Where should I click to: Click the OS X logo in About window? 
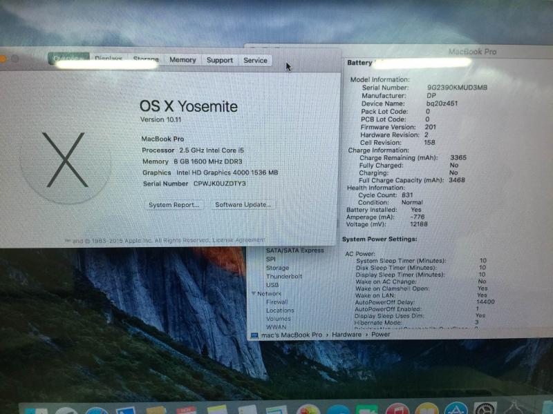pyautogui.click(x=65, y=161)
